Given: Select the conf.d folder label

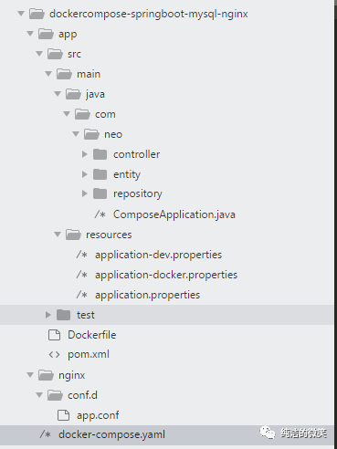Looking at the screenshot, I should [82, 395].
